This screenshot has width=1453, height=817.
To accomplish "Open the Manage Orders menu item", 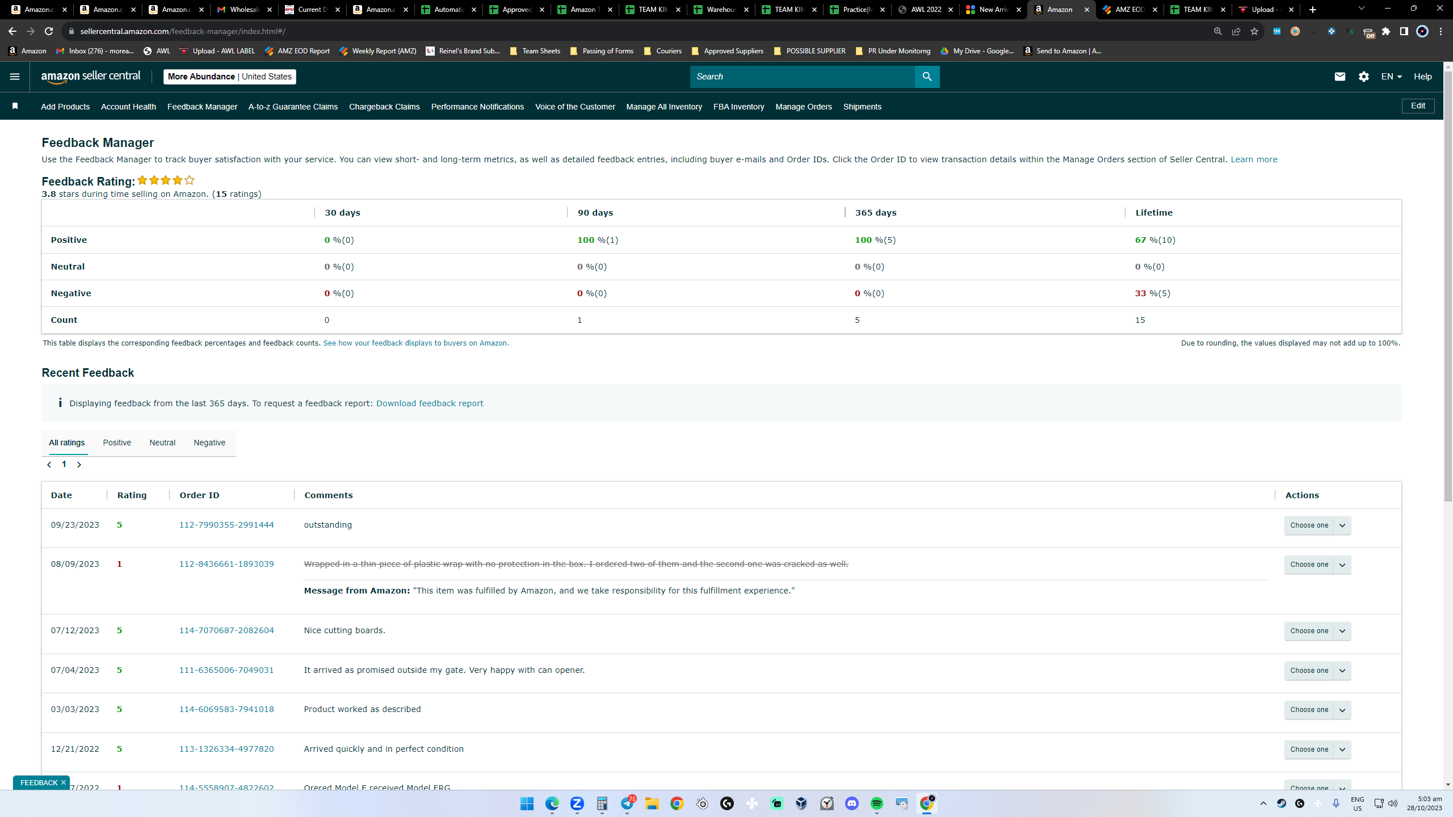I will coord(804,107).
